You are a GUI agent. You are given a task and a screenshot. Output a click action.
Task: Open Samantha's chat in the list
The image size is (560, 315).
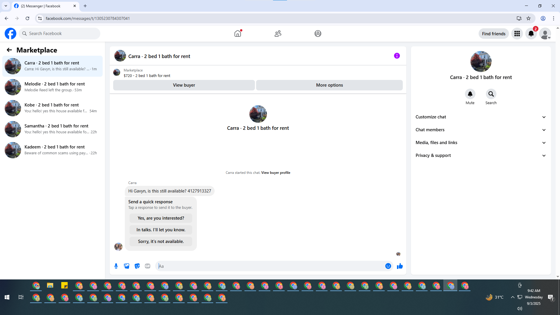tap(52, 129)
